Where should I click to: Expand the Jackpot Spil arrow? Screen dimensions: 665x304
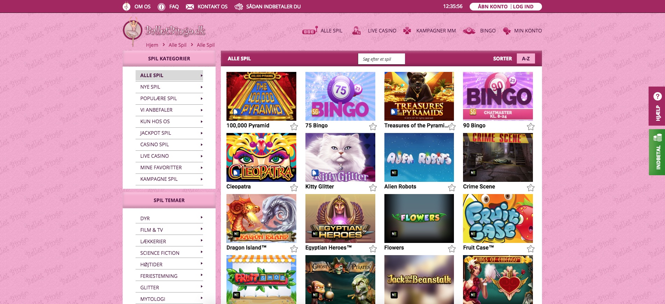202,133
